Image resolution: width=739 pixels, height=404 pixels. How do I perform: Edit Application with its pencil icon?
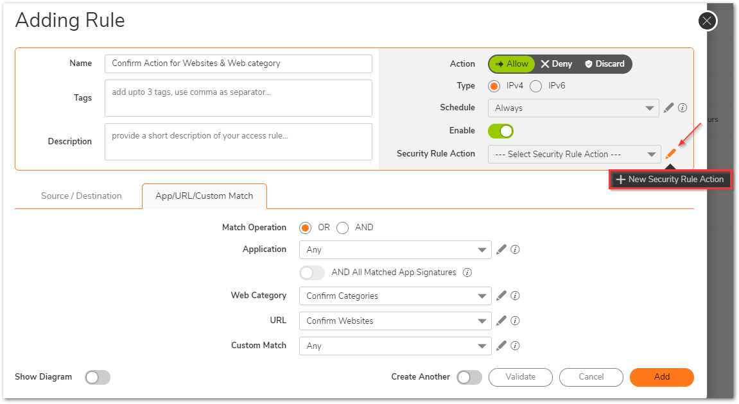pyautogui.click(x=501, y=249)
